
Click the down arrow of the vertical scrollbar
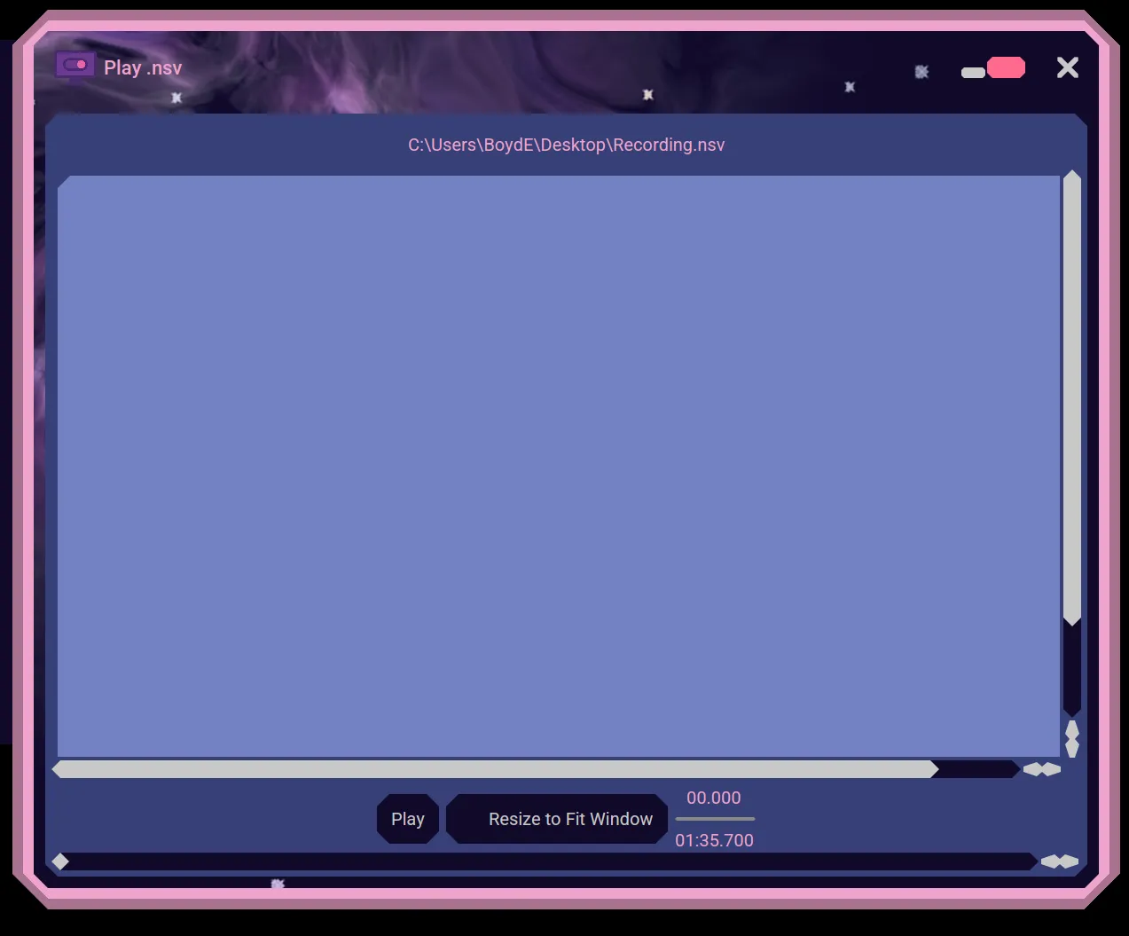click(x=1072, y=748)
